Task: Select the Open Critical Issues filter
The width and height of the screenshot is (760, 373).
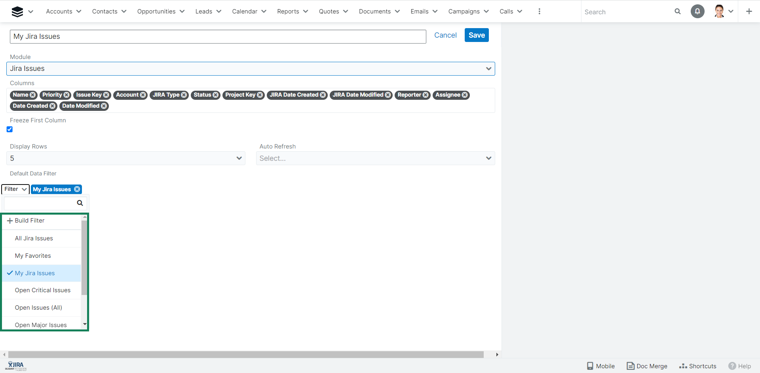Action: pos(42,290)
